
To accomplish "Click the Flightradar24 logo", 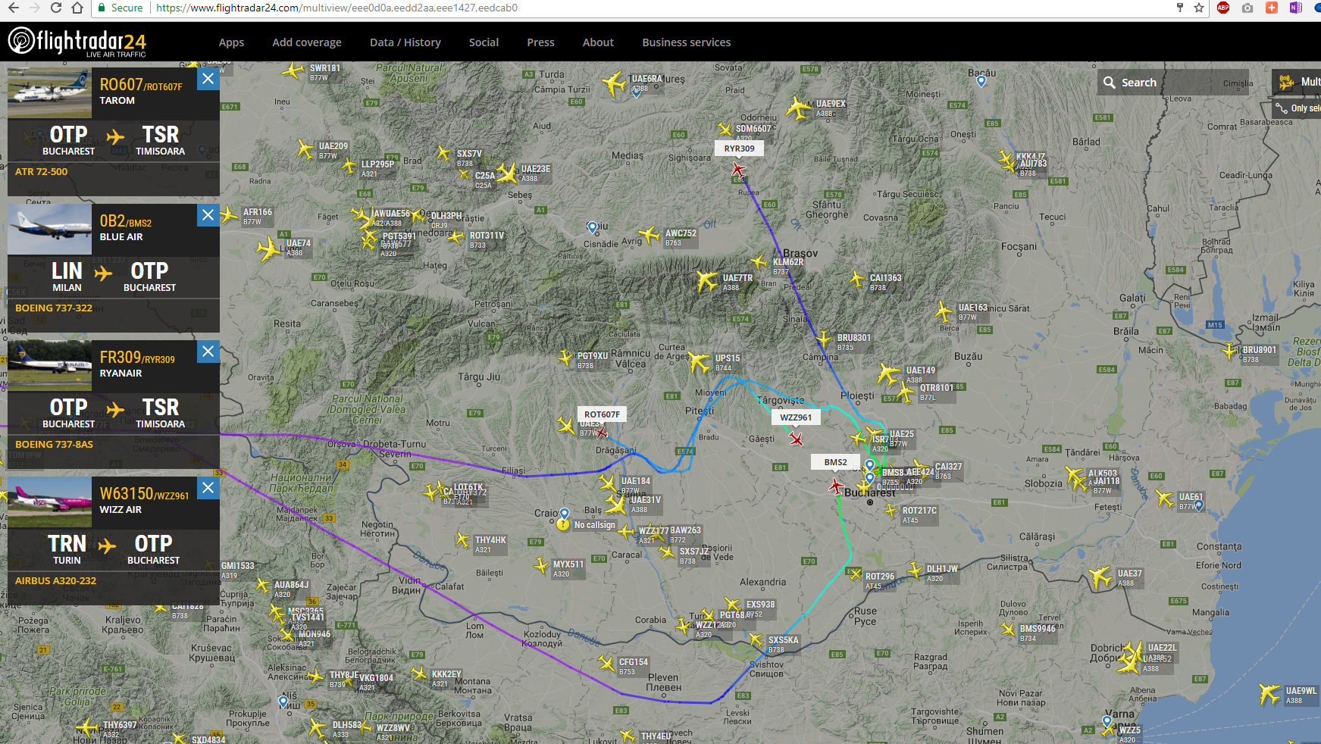I will pos(77,42).
